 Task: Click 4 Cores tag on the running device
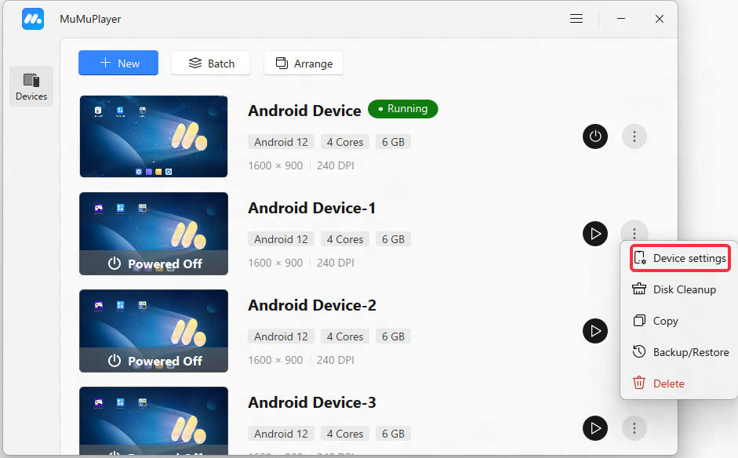click(x=345, y=142)
